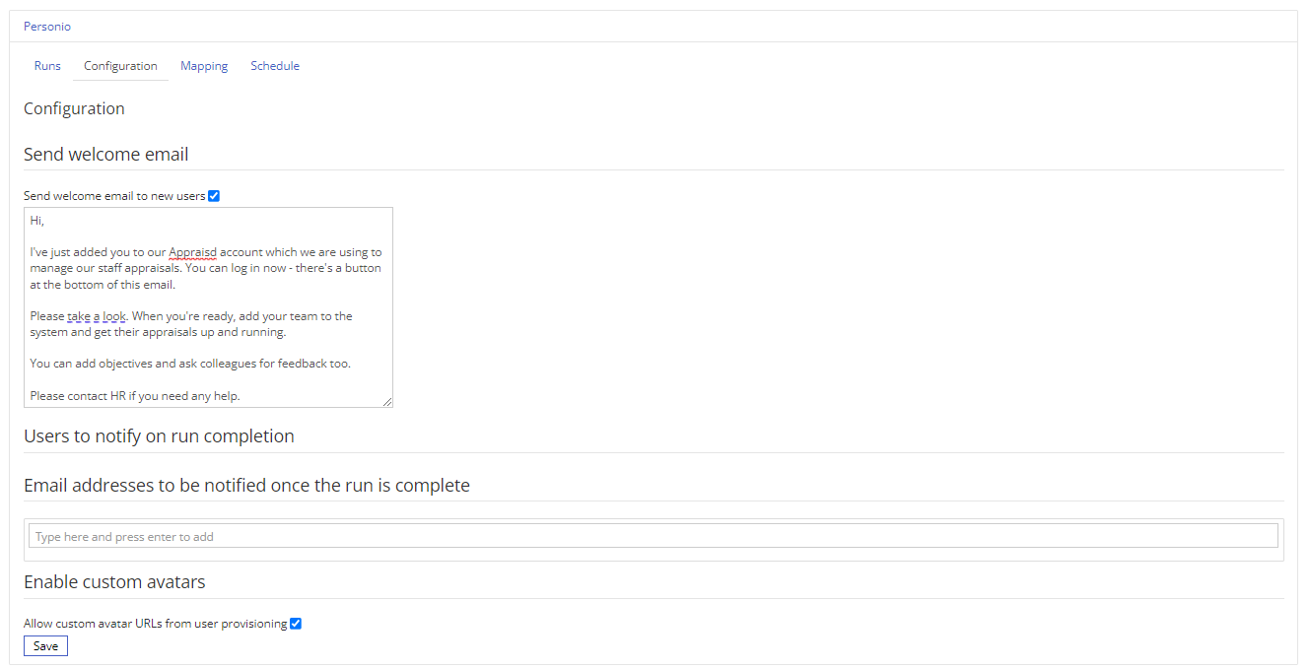Screen dimensions: 1310x668
Task: Click the add objectives line in message
Action: coord(190,364)
